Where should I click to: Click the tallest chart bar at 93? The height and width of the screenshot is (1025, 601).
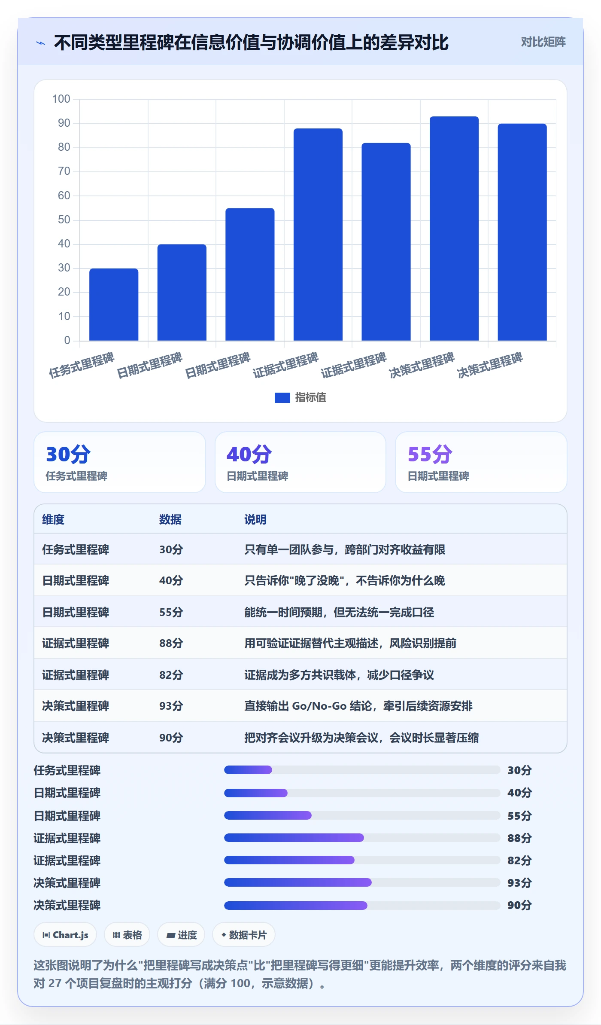coord(454,229)
